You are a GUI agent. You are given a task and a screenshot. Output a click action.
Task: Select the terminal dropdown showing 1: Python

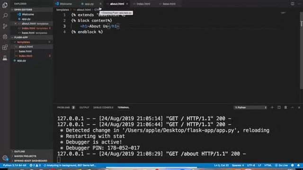point(250,107)
